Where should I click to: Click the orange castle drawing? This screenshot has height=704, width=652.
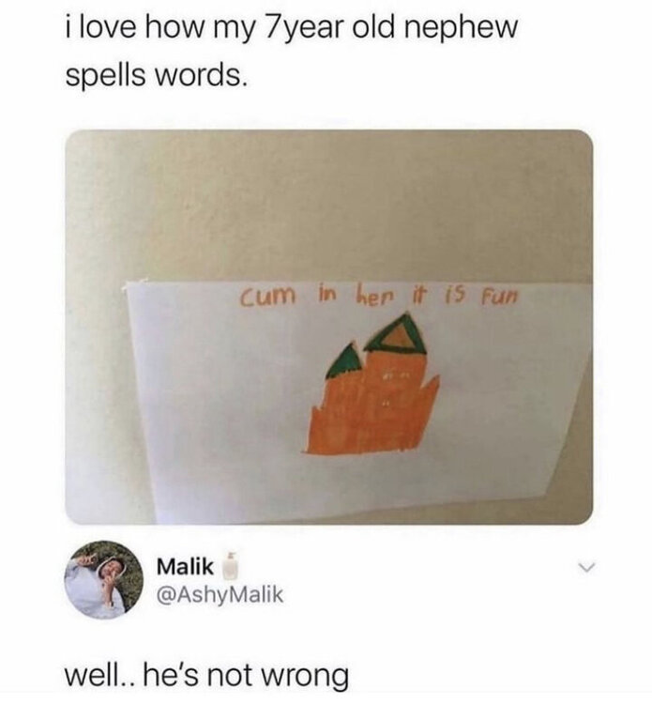(x=372, y=386)
